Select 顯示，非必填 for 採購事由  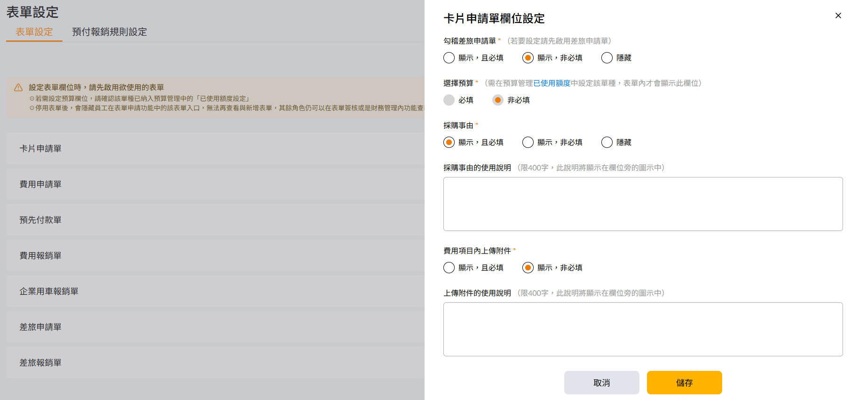[x=528, y=142]
